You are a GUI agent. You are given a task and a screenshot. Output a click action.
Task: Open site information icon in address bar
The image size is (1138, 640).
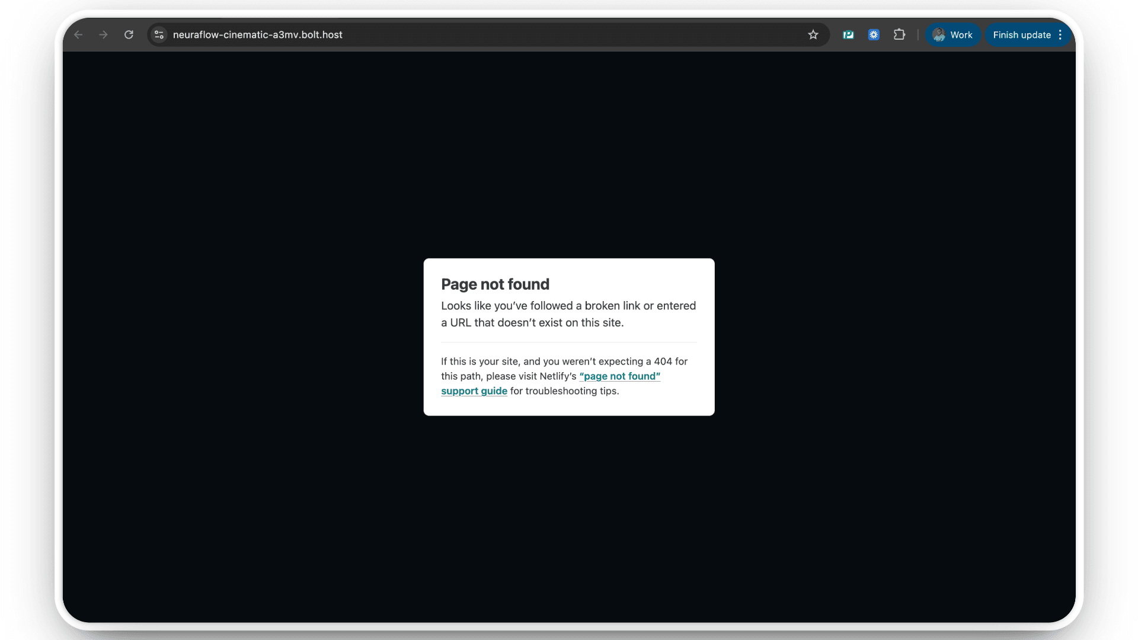(159, 35)
